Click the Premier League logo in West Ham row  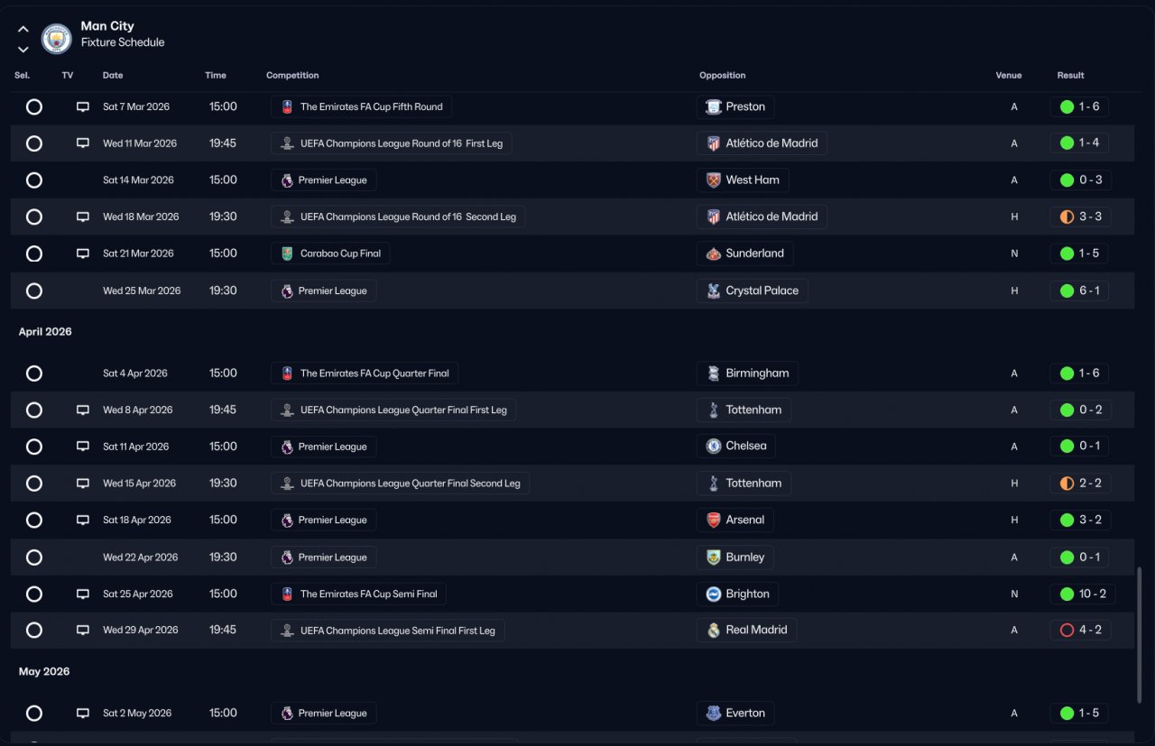click(x=287, y=180)
